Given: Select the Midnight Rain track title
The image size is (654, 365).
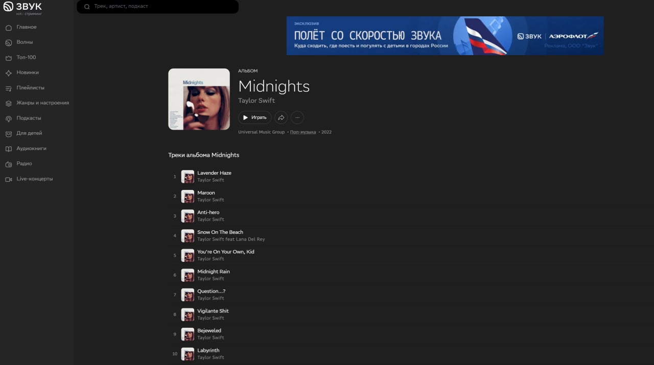Looking at the screenshot, I should (214, 272).
